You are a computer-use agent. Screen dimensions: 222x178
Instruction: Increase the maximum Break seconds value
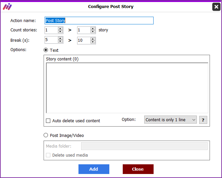coord(93,39)
